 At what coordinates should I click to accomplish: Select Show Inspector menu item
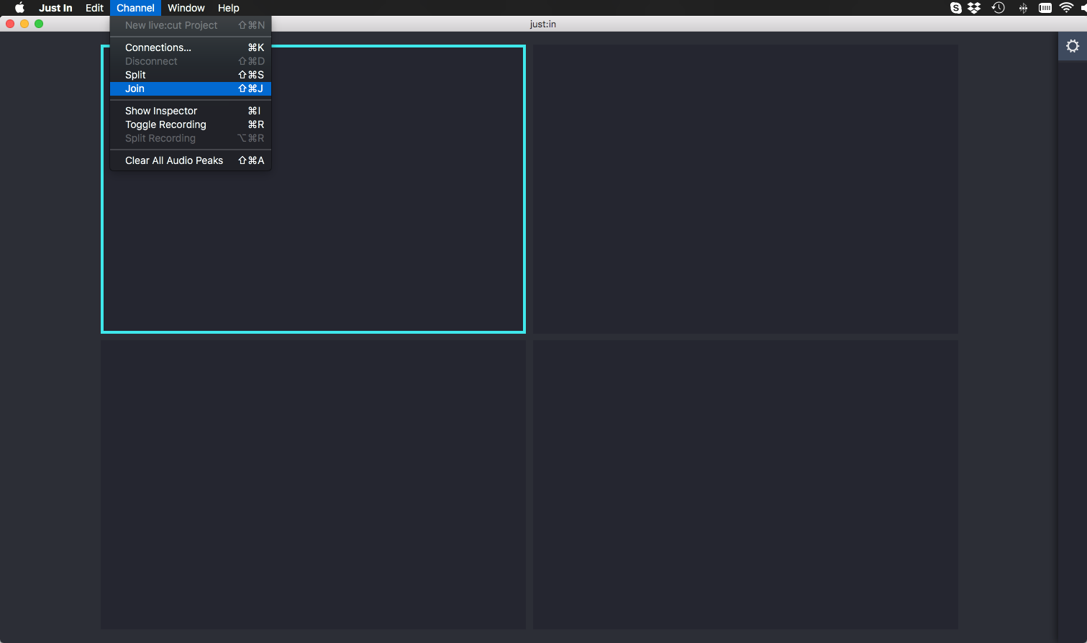191,111
